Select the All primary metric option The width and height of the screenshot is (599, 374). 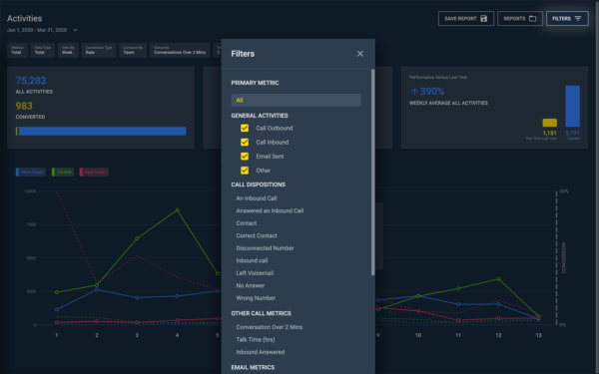coord(297,100)
